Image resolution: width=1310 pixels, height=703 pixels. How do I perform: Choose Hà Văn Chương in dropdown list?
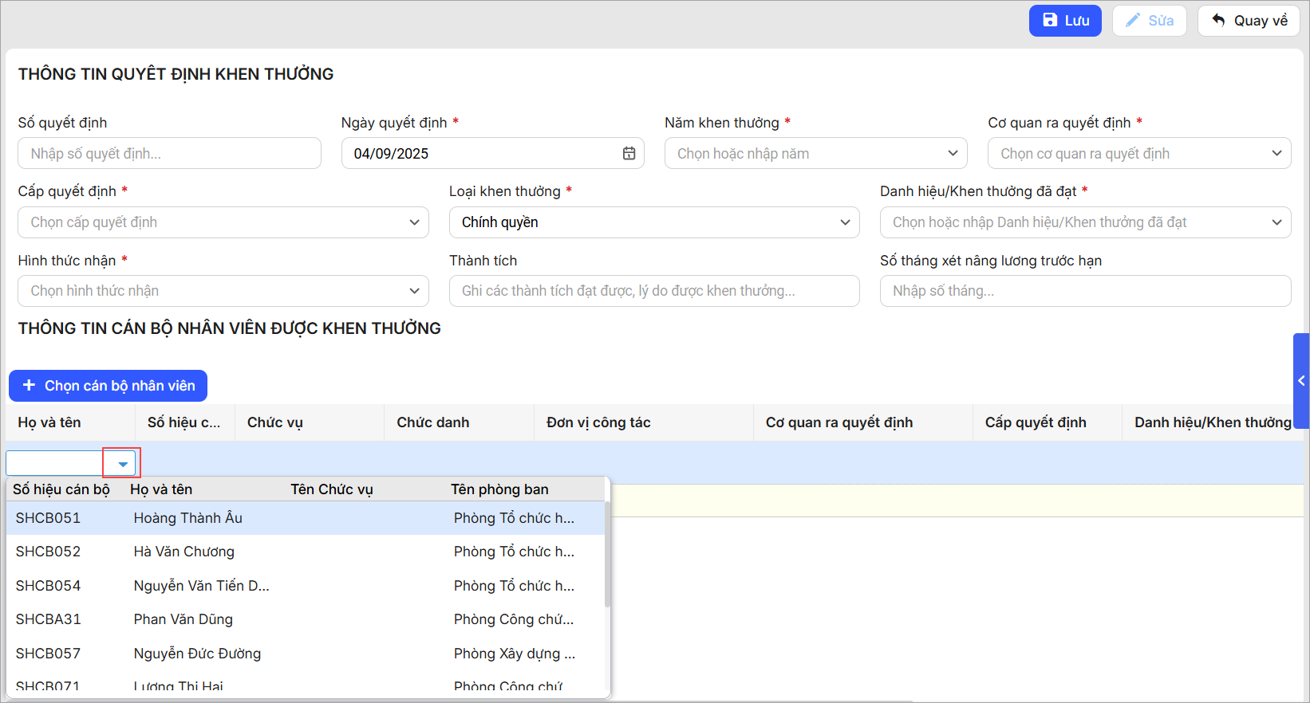coord(184,552)
